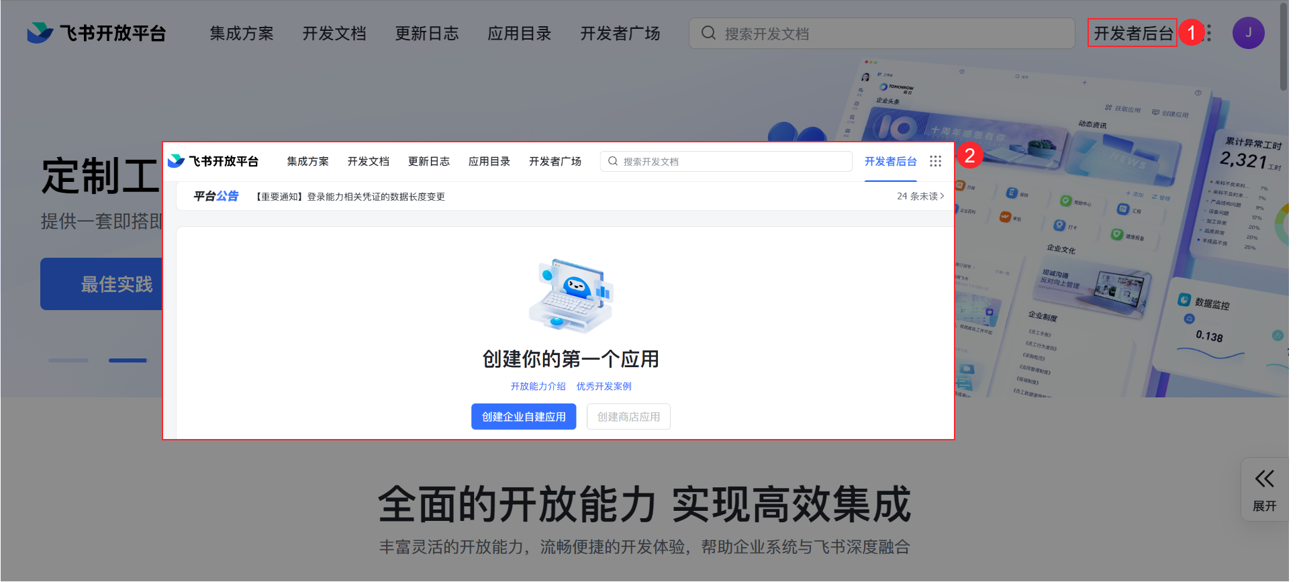Open the nine-dot grid icon in the inset screenshot
The width and height of the screenshot is (1297, 582).
pyautogui.click(x=936, y=161)
